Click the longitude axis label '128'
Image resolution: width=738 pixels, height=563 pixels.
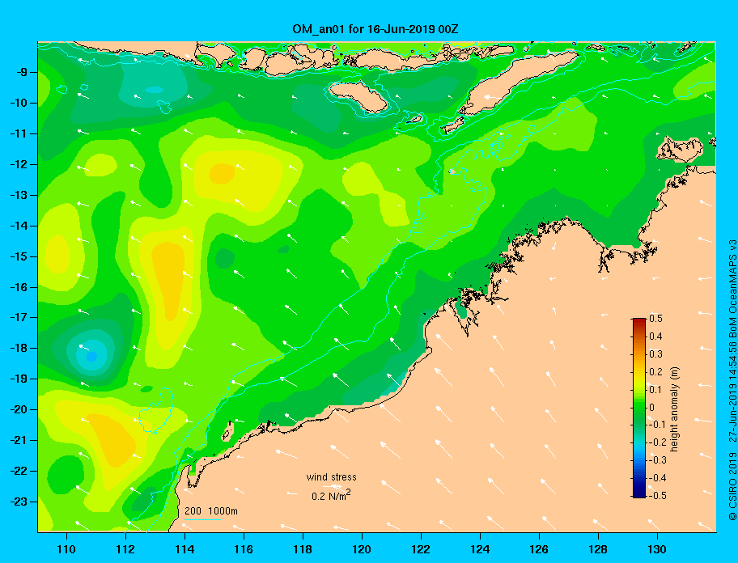pyautogui.click(x=598, y=549)
